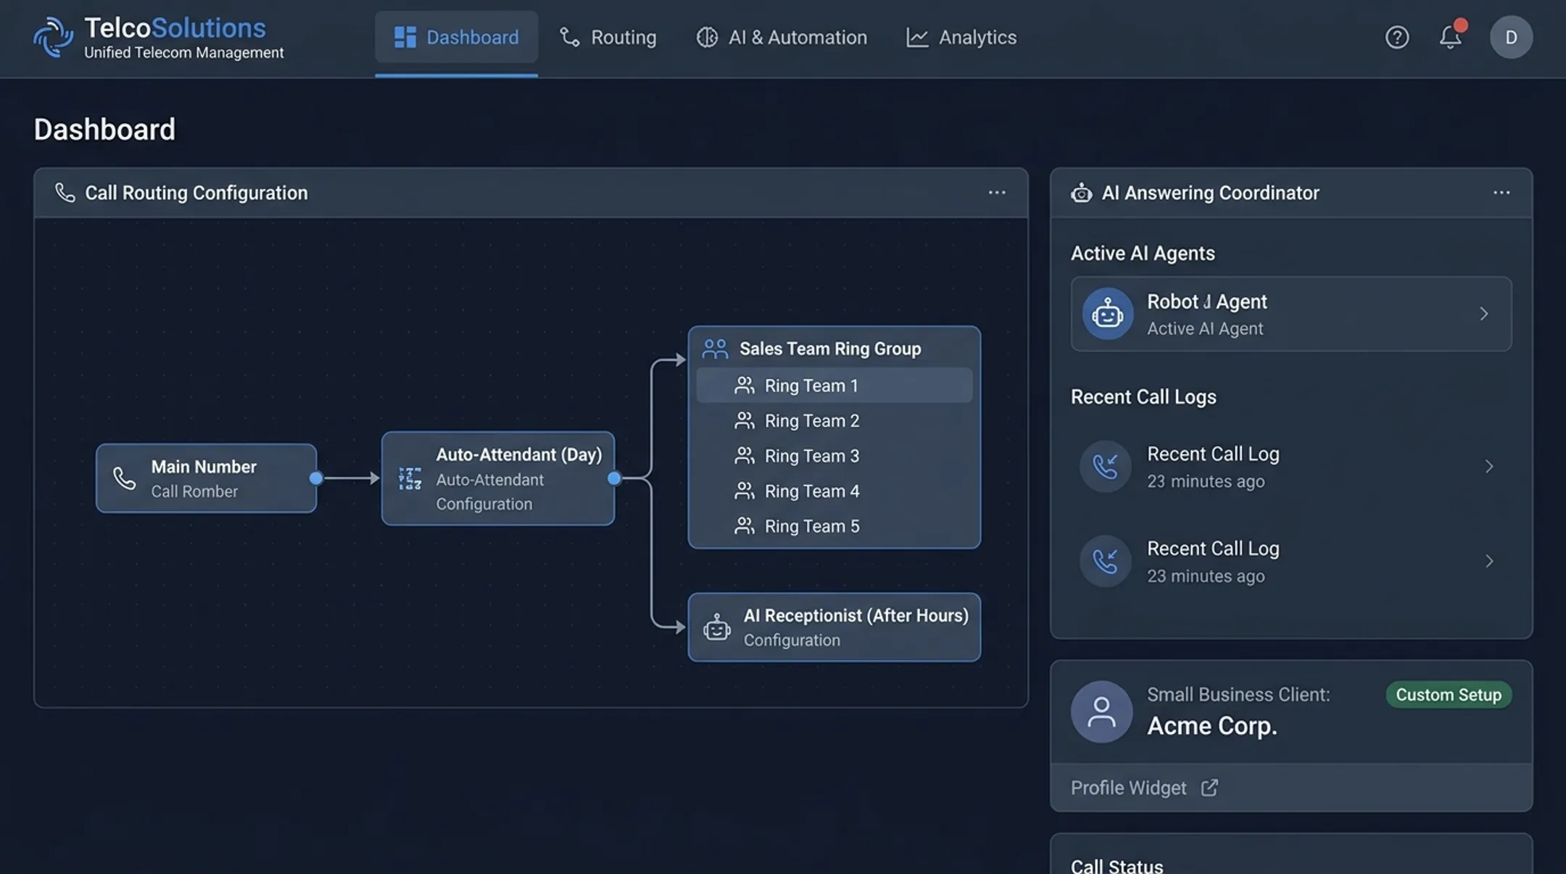Viewport: 1566px width, 874px height.
Task: Open the Analytics tab
Action: tap(961, 37)
